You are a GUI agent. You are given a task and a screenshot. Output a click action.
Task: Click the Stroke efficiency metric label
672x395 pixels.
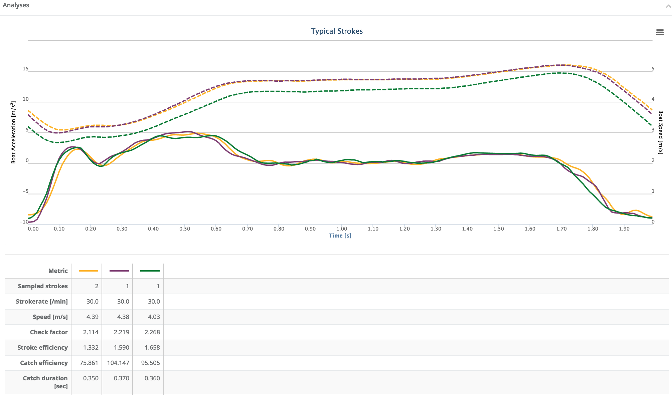[42, 348]
